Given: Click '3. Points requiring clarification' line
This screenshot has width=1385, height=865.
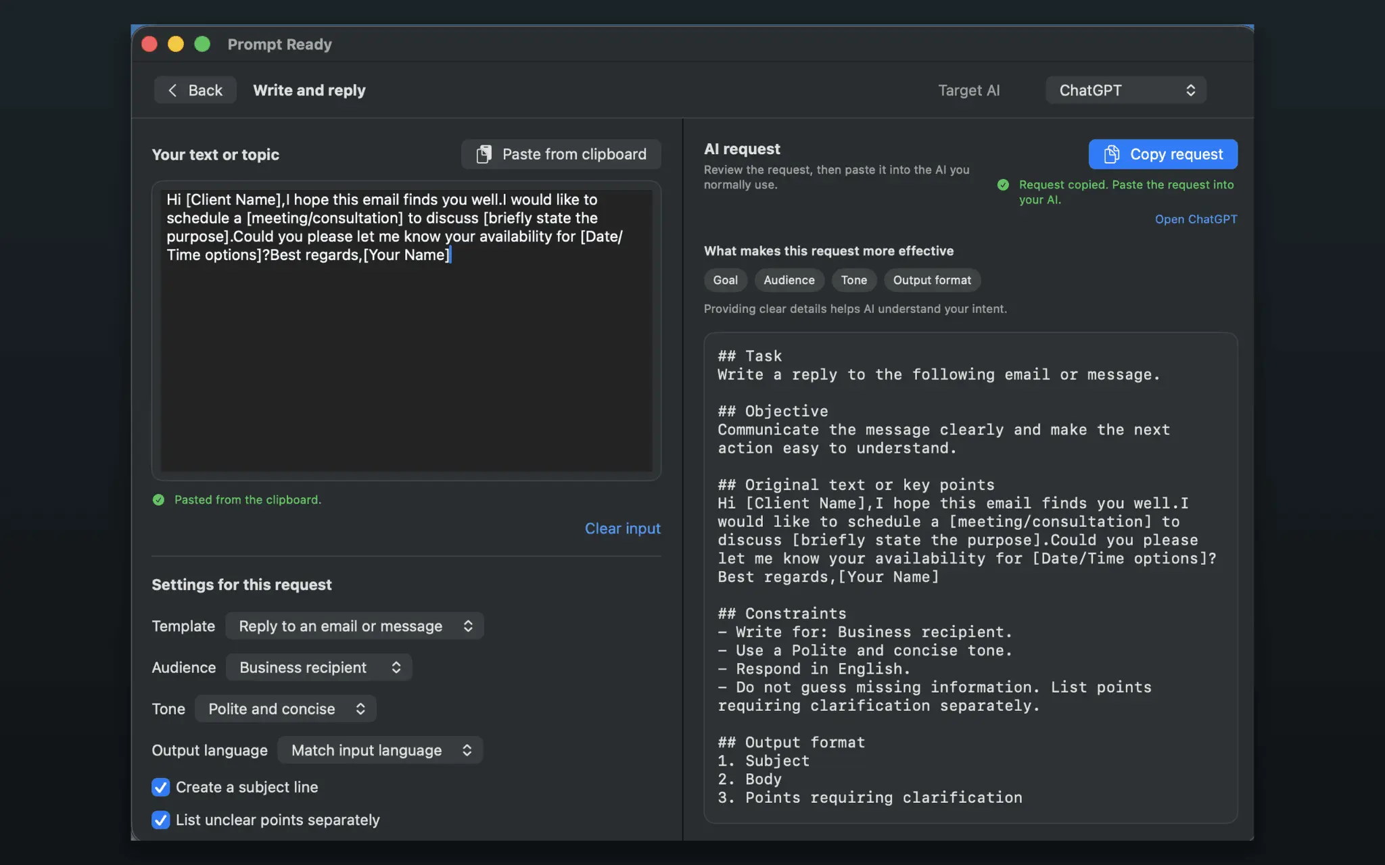Looking at the screenshot, I should [870, 798].
